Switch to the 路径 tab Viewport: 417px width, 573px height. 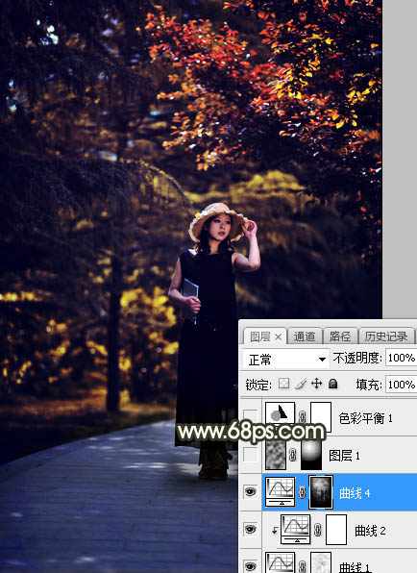tap(339, 336)
